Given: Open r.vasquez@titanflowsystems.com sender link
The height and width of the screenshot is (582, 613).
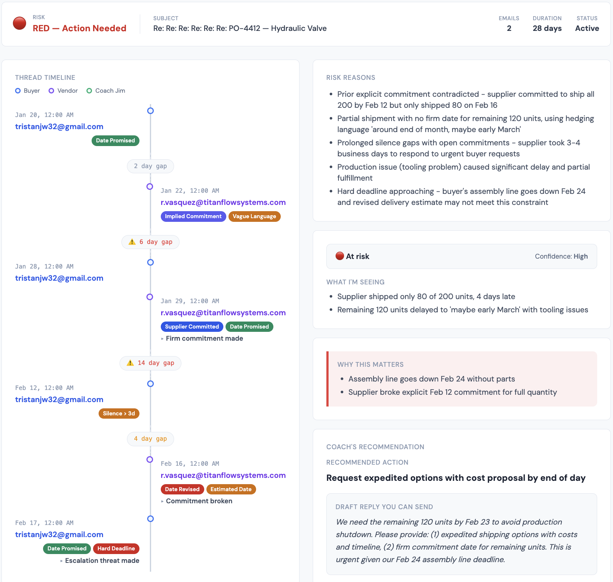Looking at the screenshot, I should tap(223, 202).
